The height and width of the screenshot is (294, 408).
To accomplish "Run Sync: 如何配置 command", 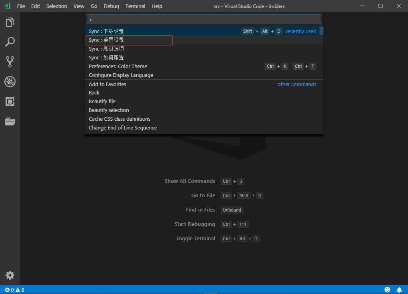I will pos(204,57).
